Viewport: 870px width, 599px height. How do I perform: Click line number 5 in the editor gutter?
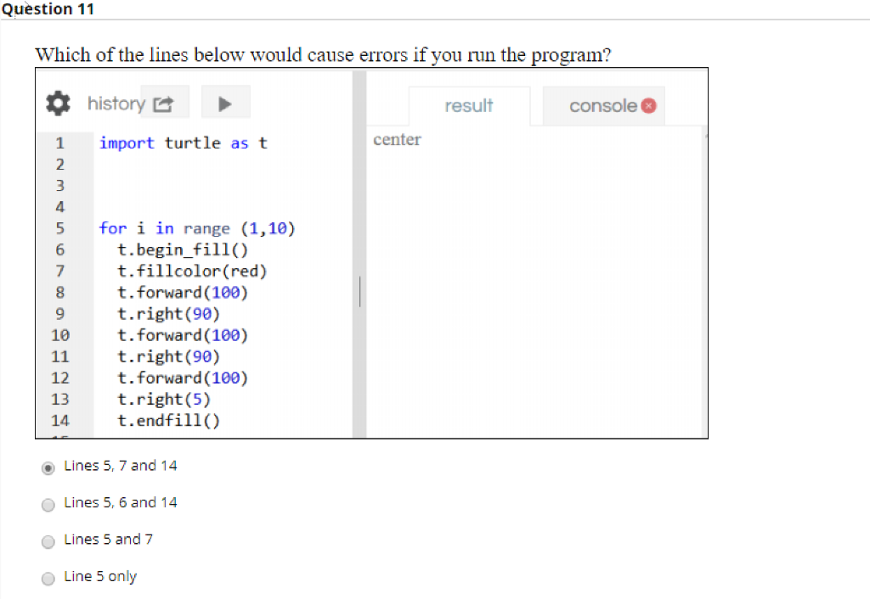59,228
